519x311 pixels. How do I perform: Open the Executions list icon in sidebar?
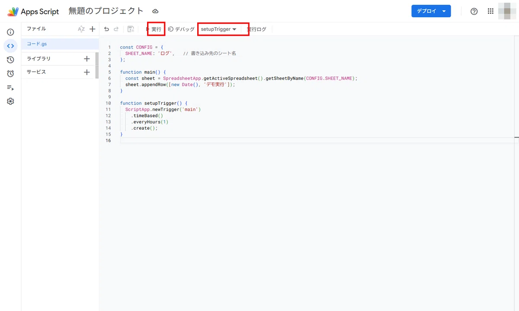(x=10, y=87)
